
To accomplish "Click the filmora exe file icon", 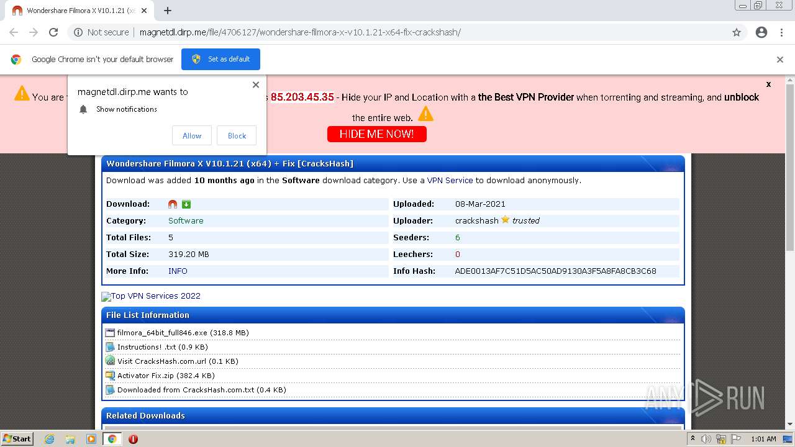I will (110, 333).
